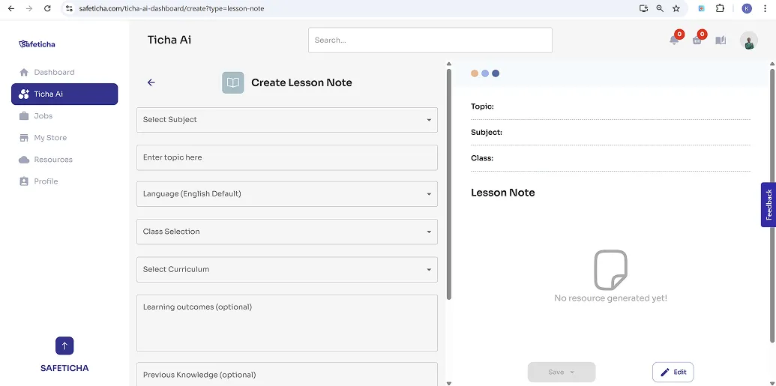Open the browser zoom magnifier icon

click(x=660, y=8)
